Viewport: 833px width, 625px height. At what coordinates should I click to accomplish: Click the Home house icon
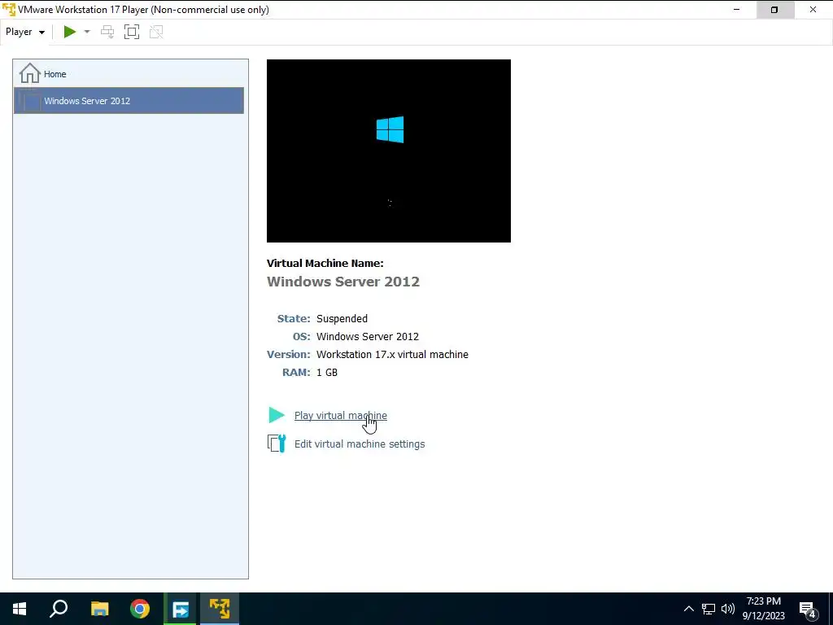pyautogui.click(x=30, y=73)
